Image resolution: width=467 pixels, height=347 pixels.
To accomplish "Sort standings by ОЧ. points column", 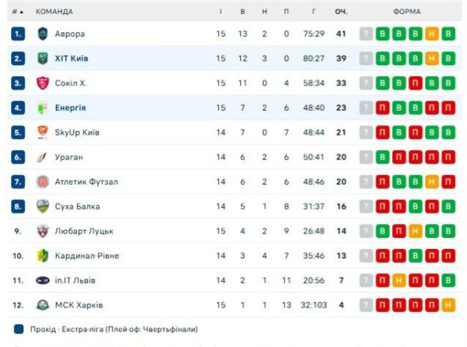I will [341, 12].
